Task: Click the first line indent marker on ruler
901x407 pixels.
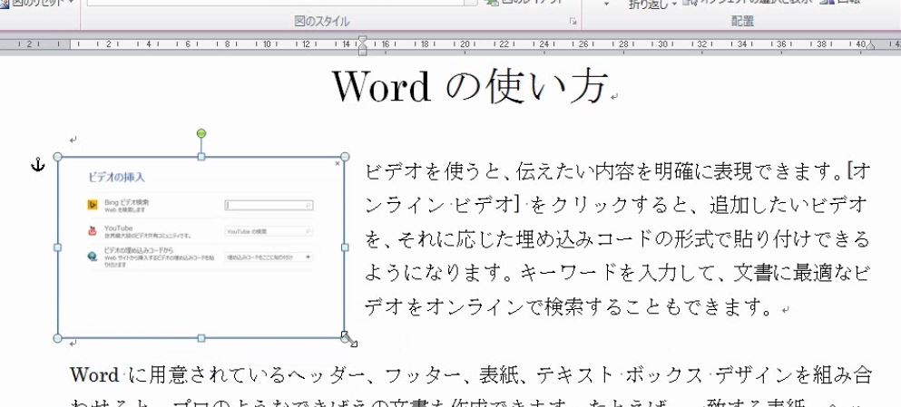Action: click(362, 40)
